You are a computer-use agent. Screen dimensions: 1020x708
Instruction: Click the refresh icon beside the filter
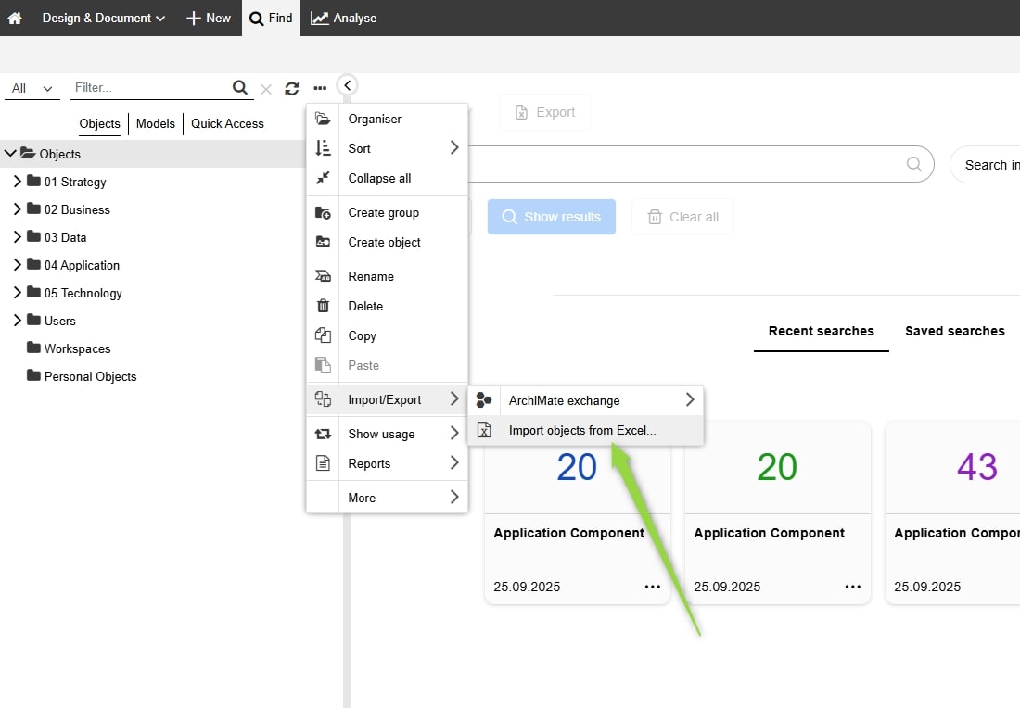pos(292,88)
